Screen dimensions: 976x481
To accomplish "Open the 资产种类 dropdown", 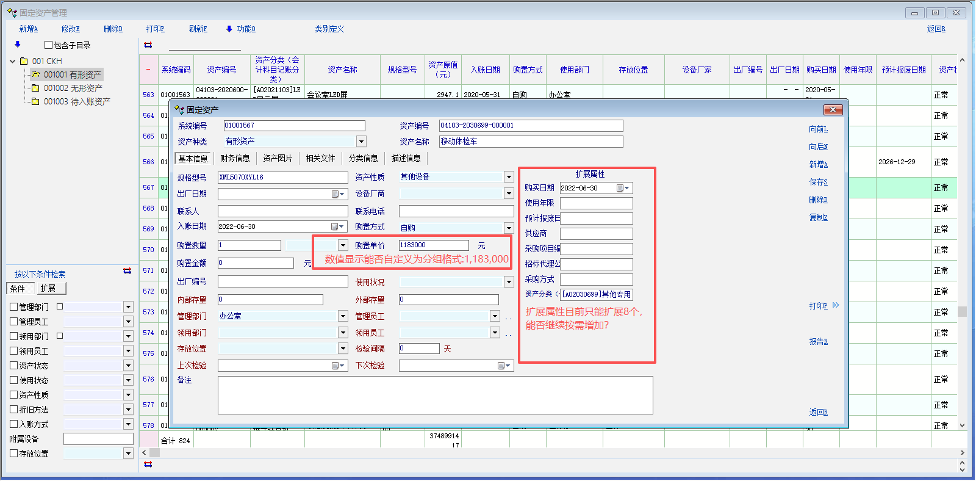I will (361, 142).
